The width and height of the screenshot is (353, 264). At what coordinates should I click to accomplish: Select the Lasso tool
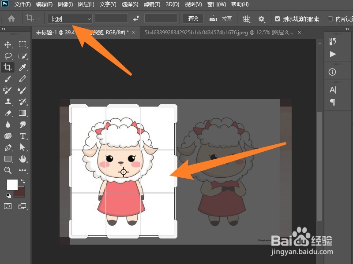pyautogui.click(x=8, y=56)
